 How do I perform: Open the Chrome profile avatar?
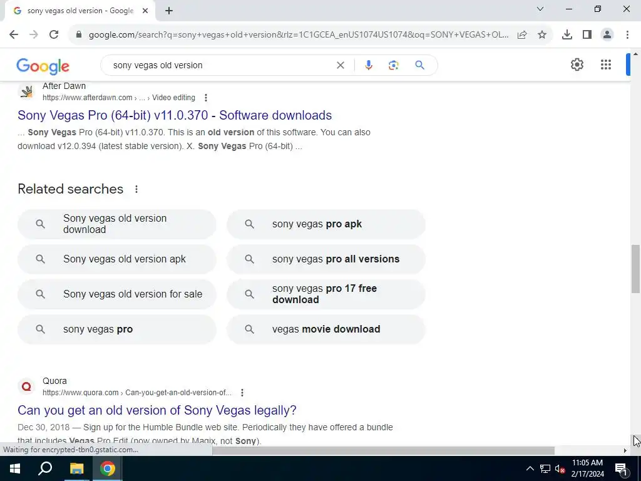(607, 35)
